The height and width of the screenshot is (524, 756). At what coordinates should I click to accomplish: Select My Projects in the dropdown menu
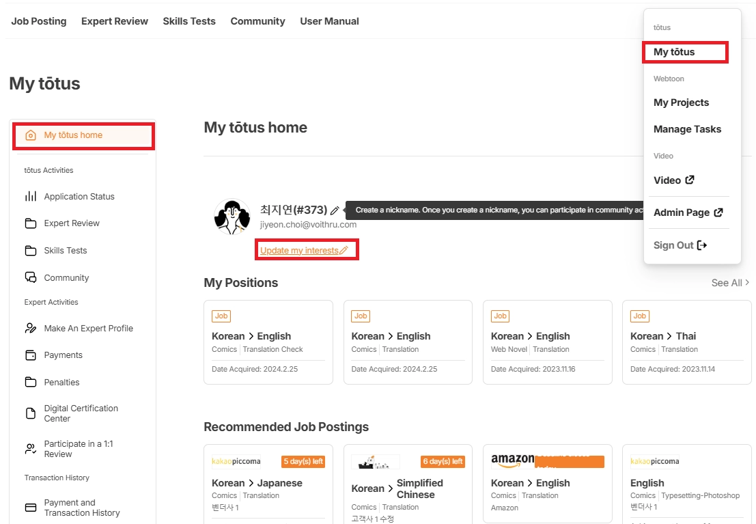coord(681,102)
